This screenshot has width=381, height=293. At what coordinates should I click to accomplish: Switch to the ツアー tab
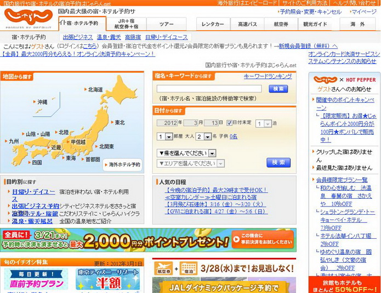point(167,24)
